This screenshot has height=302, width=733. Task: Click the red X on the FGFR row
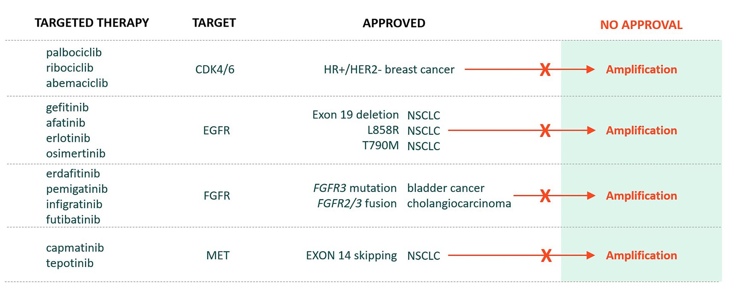546,195
